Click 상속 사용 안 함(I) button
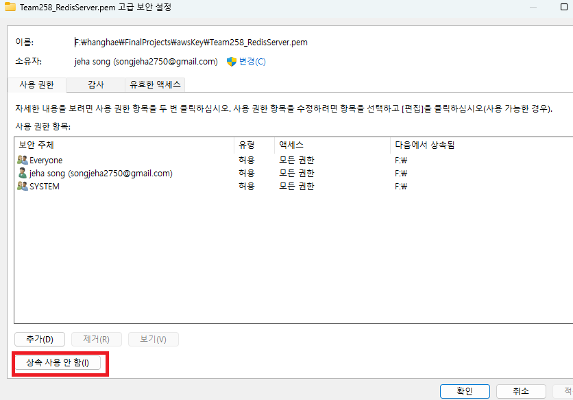The width and height of the screenshot is (573, 400). [x=58, y=363]
